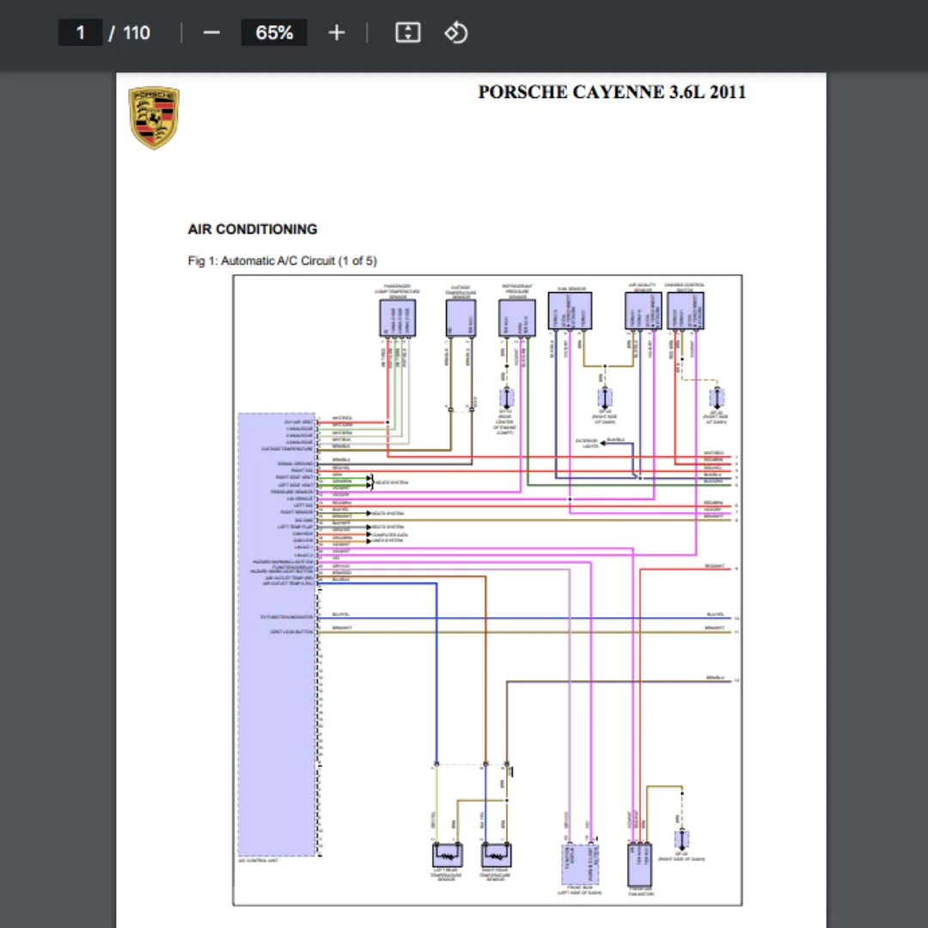Click the sun sensor box
The image size is (928, 928).
[x=570, y=311]
